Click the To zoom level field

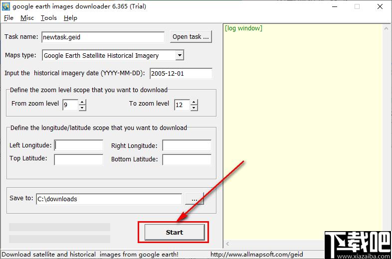tap(182, 105)
